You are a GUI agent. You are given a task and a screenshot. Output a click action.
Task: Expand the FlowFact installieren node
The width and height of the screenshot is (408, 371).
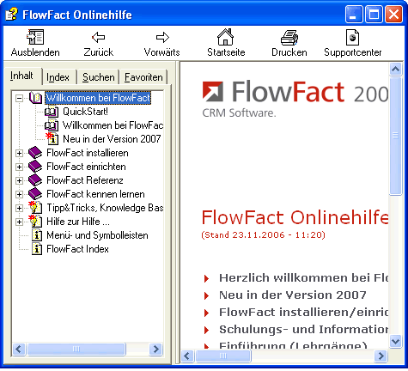point(19,153)
